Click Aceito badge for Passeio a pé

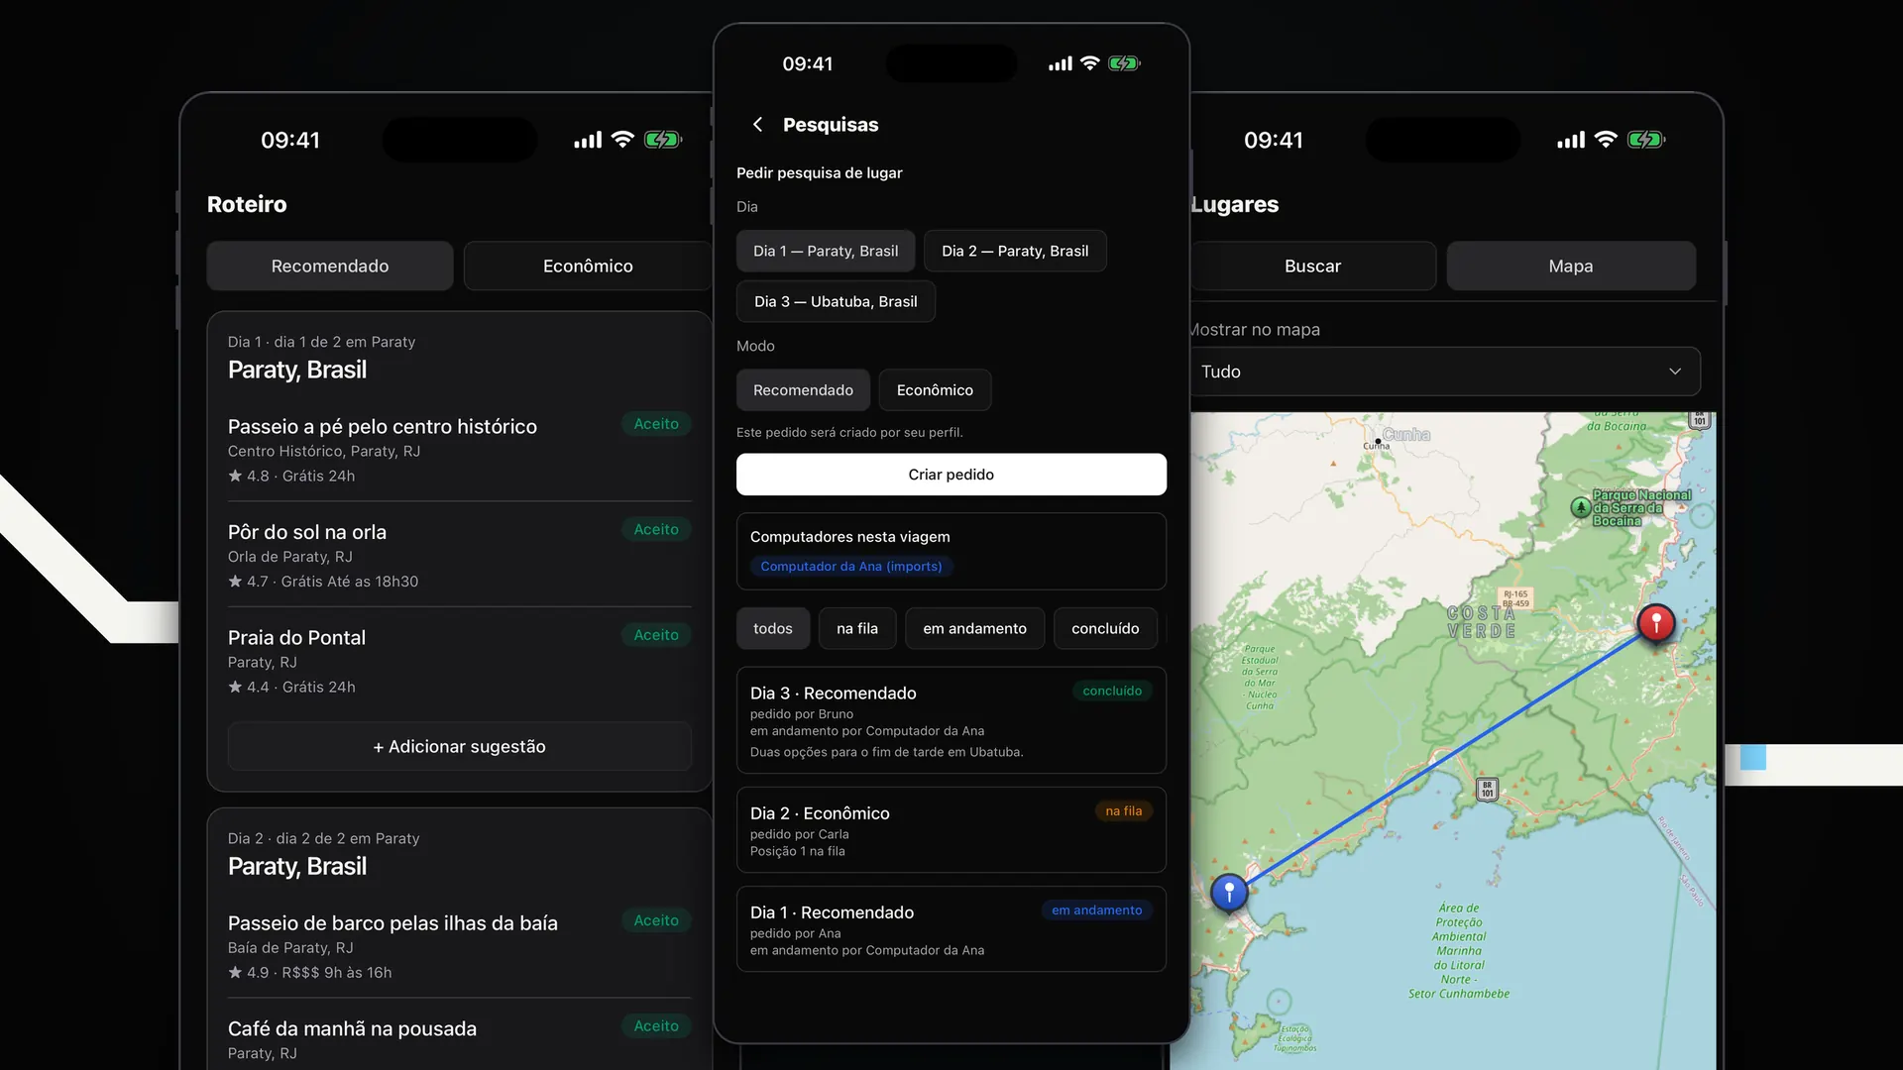656,423
